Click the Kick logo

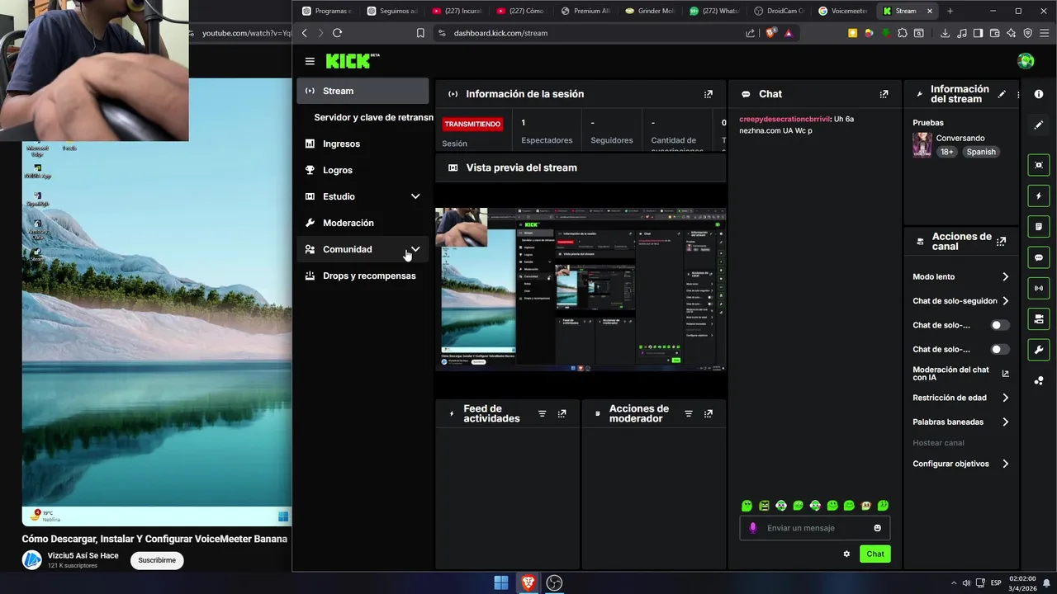click(x=353, y=61)
